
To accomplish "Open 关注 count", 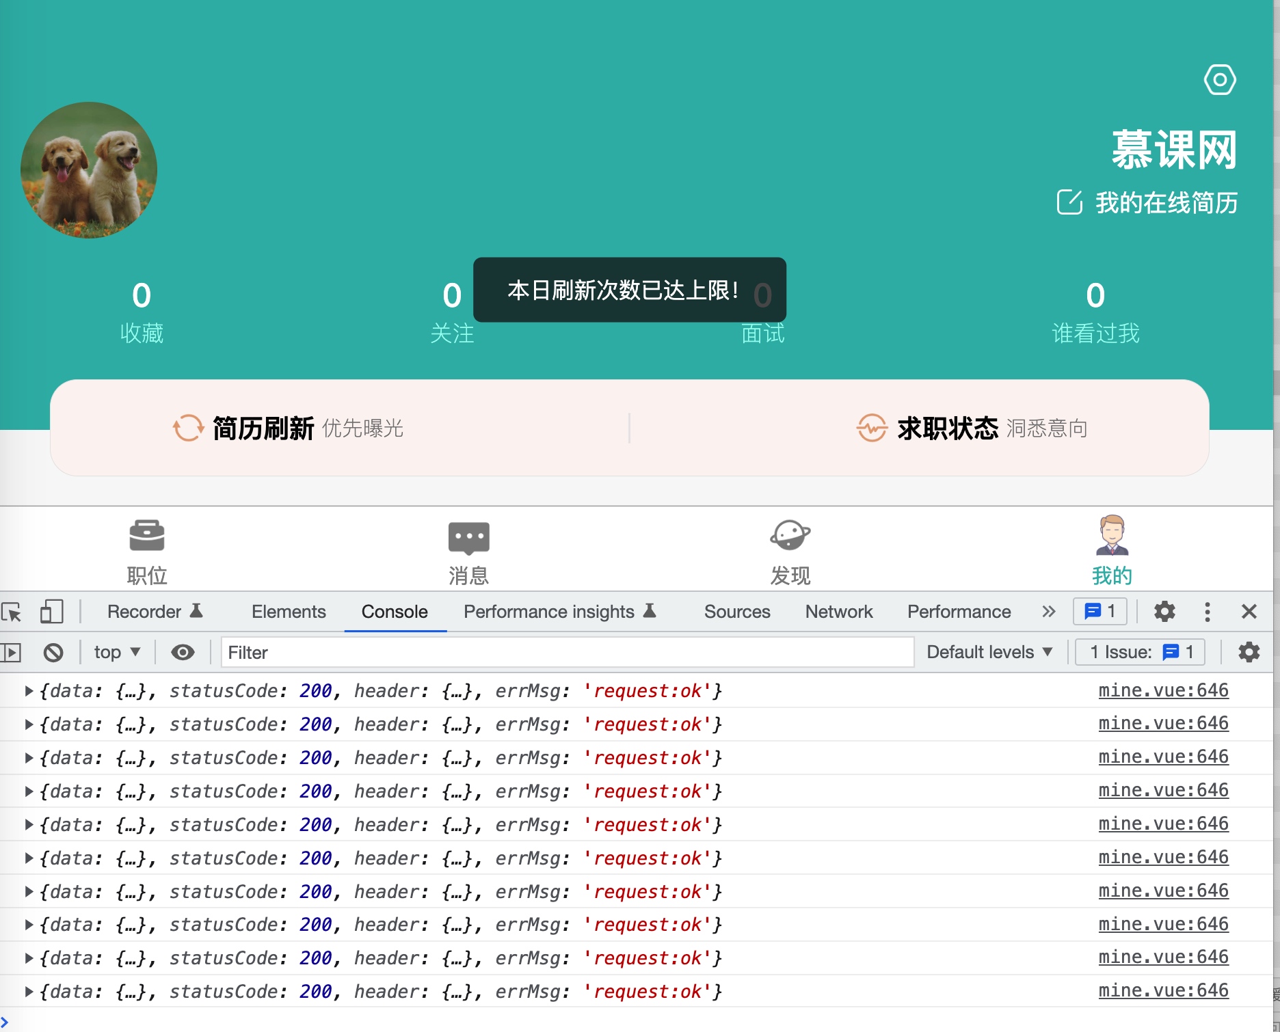I will [x=452, y=312].
